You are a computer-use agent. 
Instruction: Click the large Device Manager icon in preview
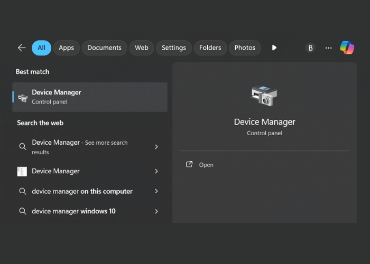pyautogui.click(x=264, y=96)
